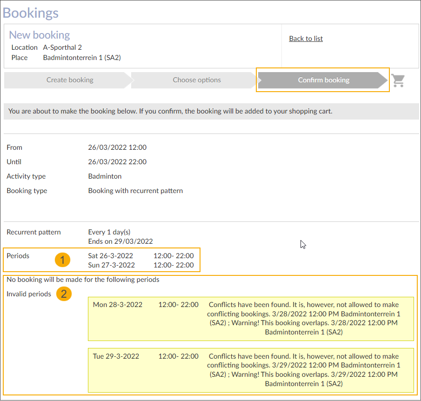Click the shopping cart confirmation notice bar
The height and width of the screenshot is (401, 421).
pyautogui.click(x=210, y=111)
